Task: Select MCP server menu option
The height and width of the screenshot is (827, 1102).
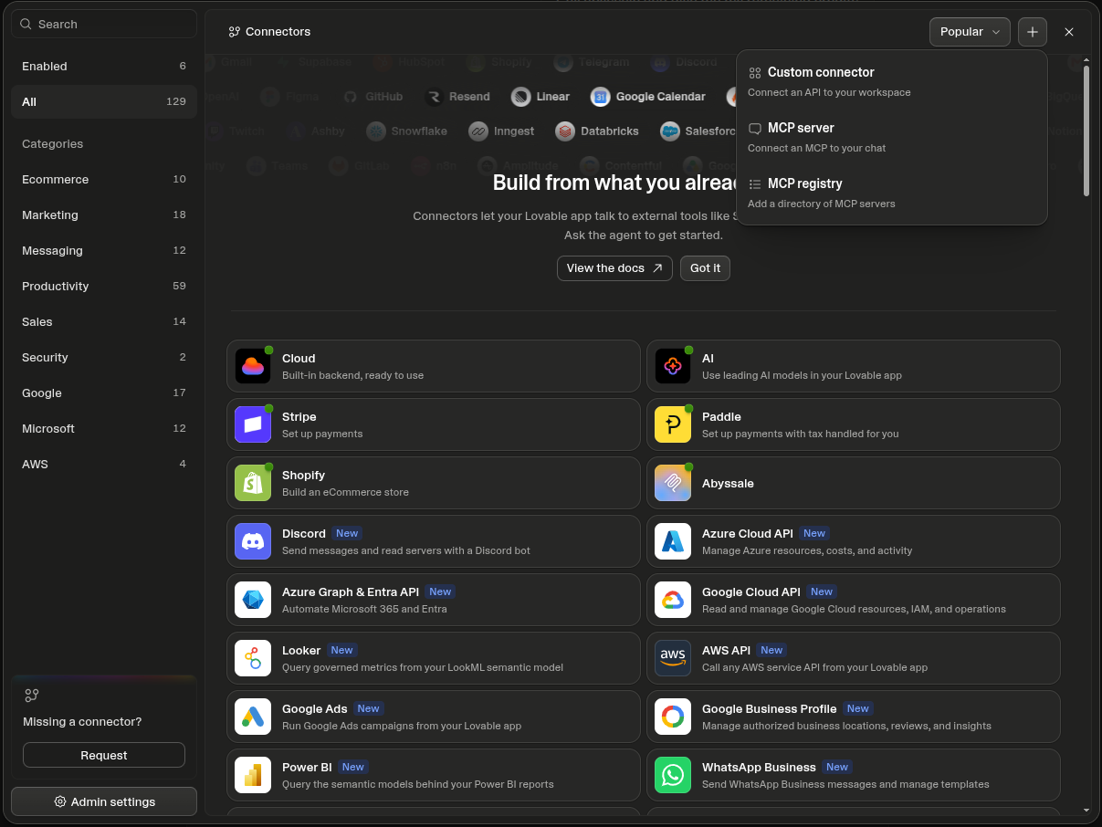Action: point(892,137)
